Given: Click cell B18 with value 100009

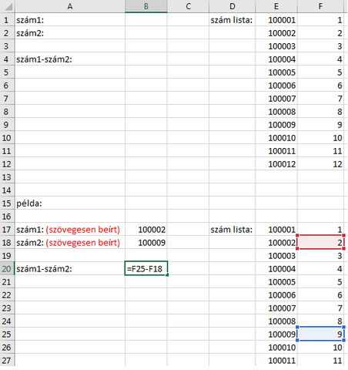Looking at the screenshot, I should pos(146,243).
